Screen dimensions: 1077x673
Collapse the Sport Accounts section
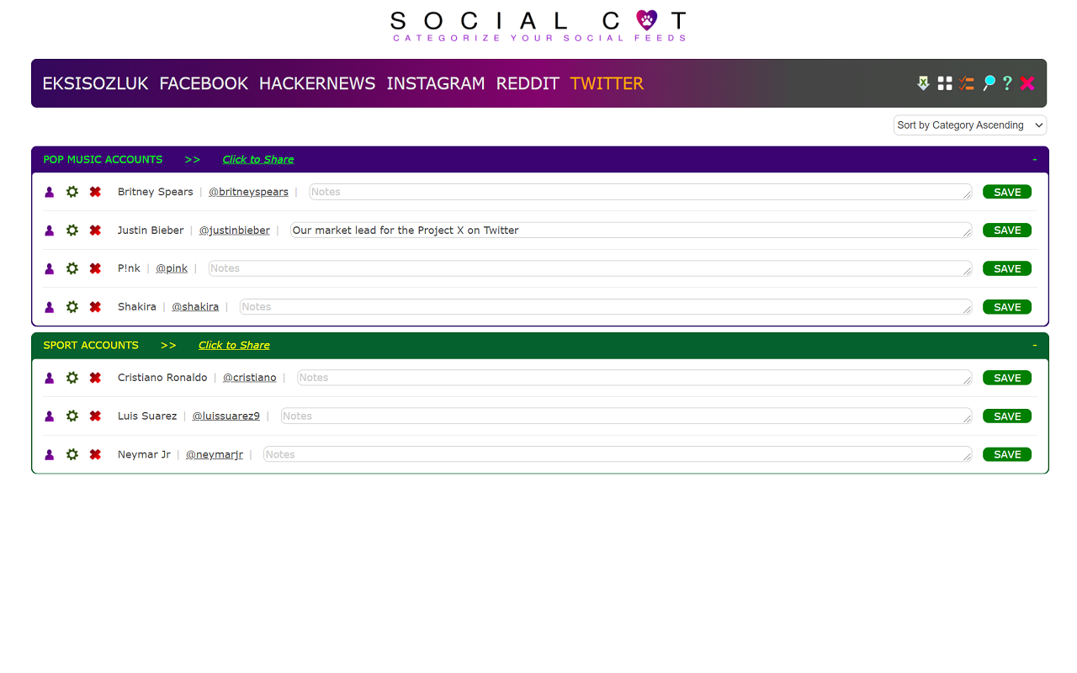[x=1035, y=345]
